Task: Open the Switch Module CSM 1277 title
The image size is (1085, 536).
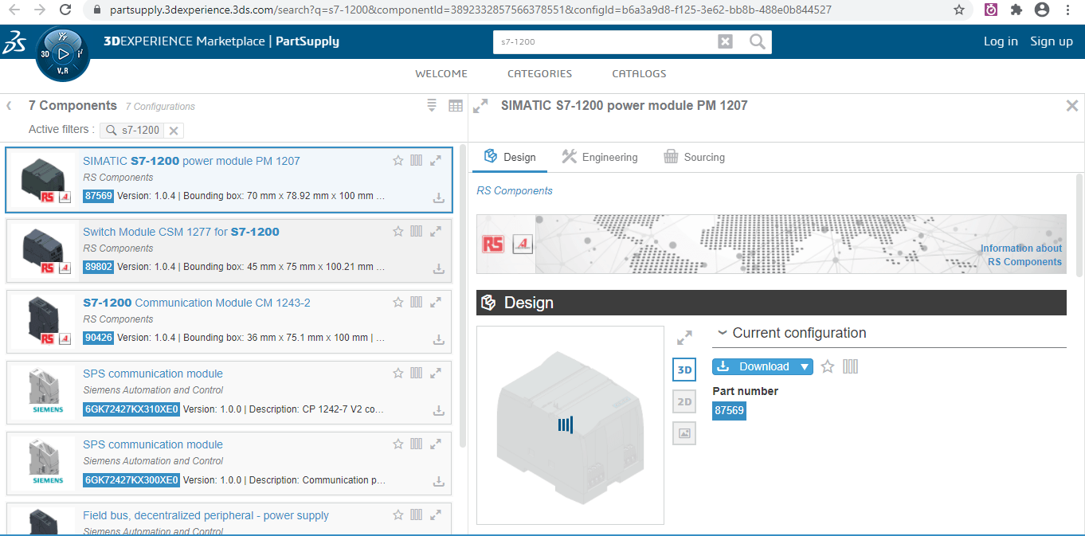Action: click(x=181, y=232)
